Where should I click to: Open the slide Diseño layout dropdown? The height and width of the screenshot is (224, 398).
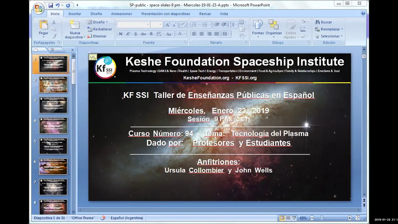[x=98, y=22]
